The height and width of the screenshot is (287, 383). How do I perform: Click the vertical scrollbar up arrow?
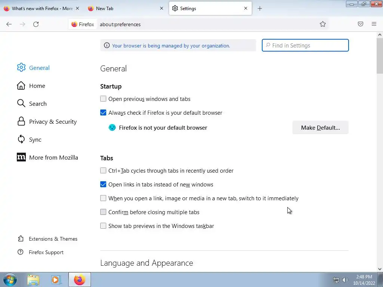380,35
